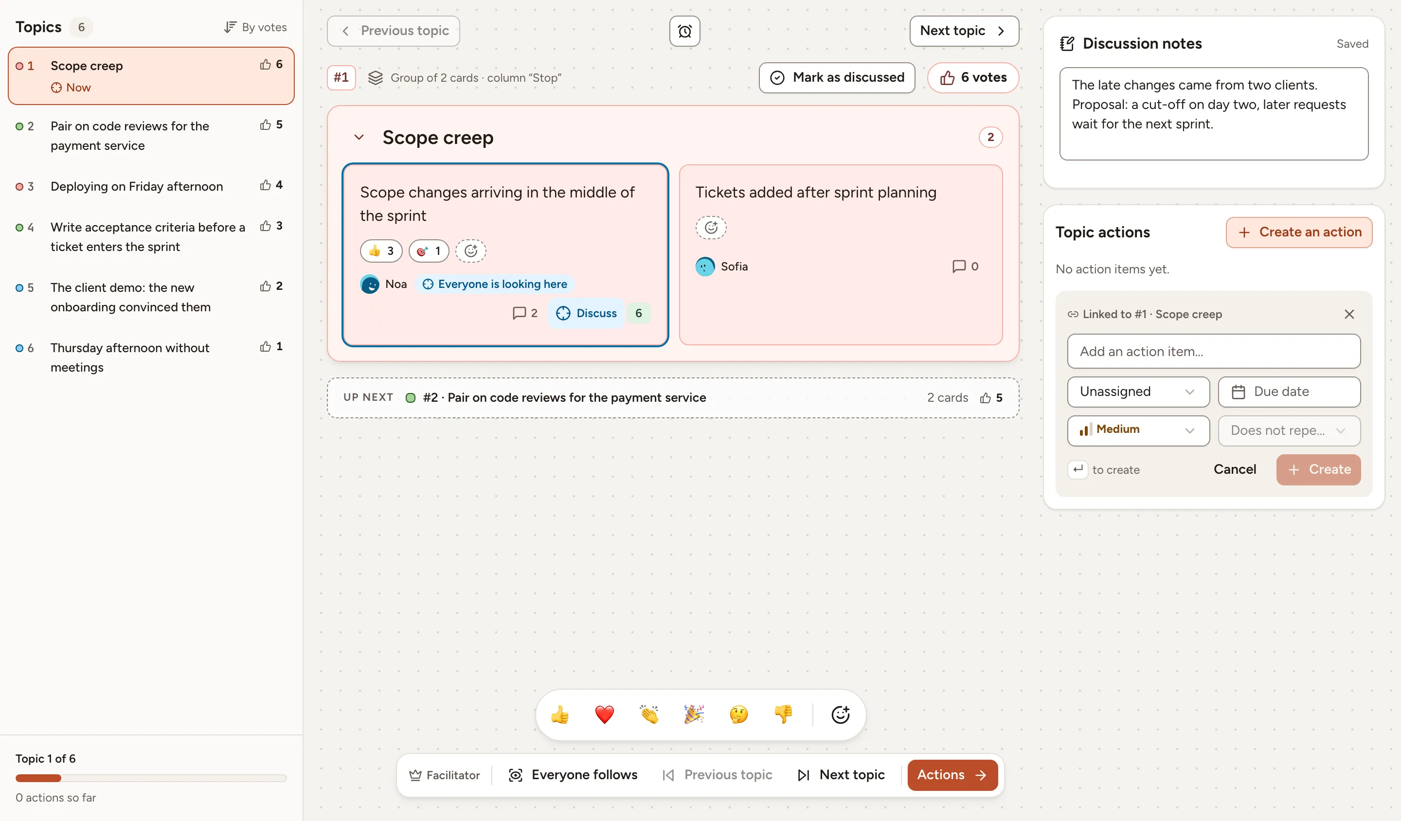
Task: Click Create an action button
Action: [1299, 232]
